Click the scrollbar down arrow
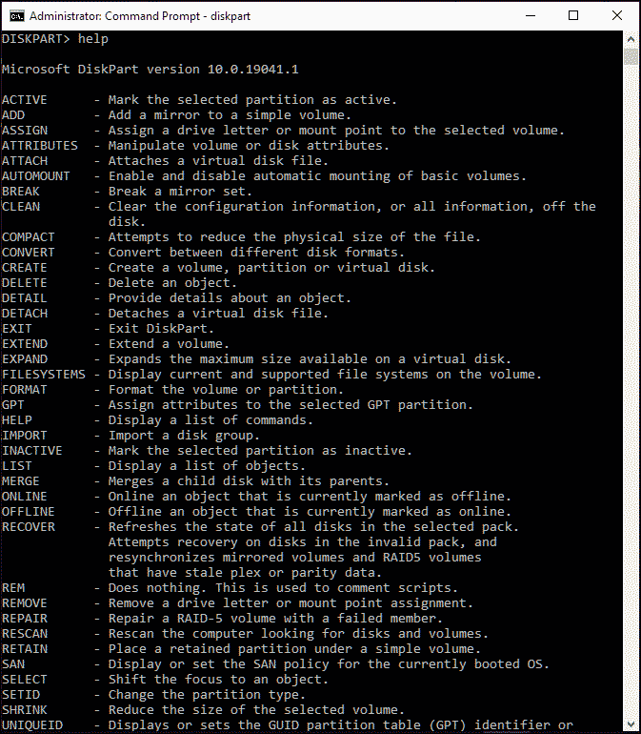Image resolution: width=641 pixels, height=734 pixels. point(631,724)
